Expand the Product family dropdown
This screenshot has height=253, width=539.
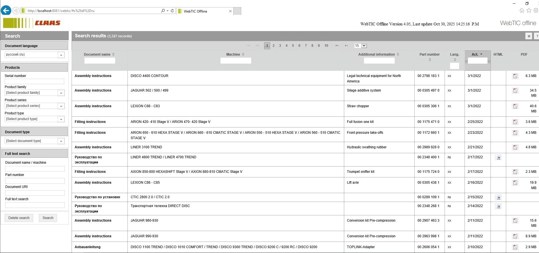pos(61,93)
